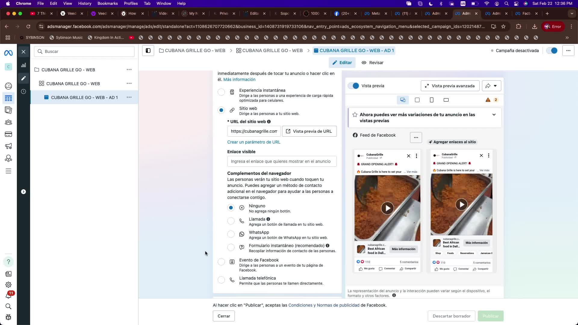Screen dimensions: 578x325
Task: Click info icon next to Formulario instantáneo
Action: click(328, 246)
